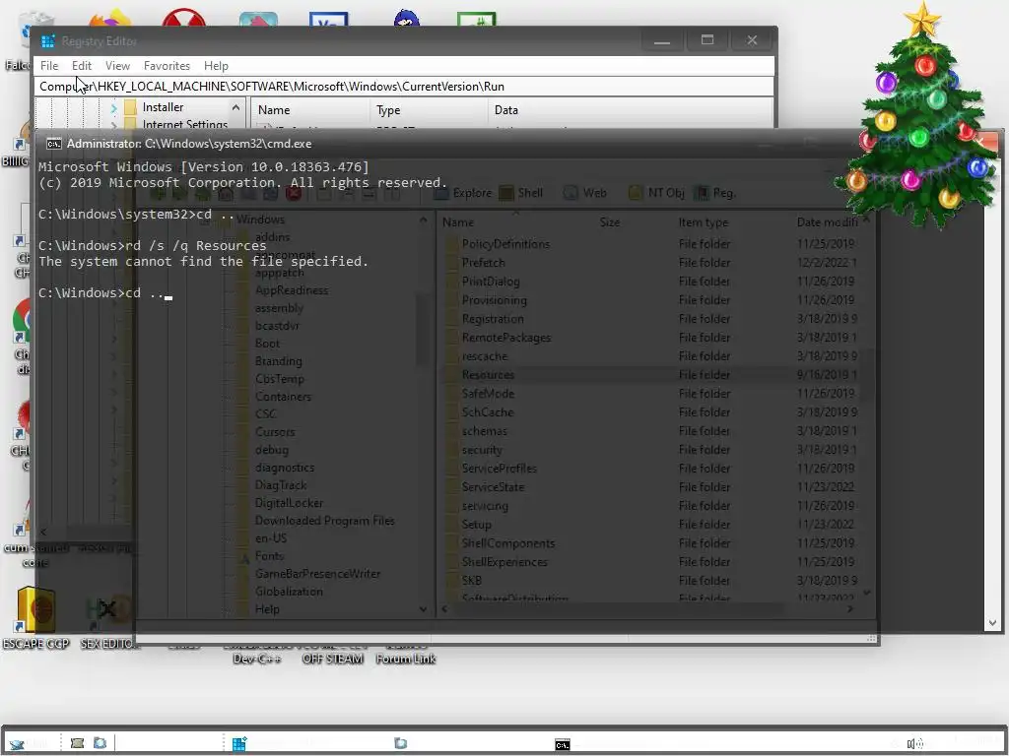Click the Registry Editor address bar path
Image resolution: width=1009 pixels, height=756 pixels.
(404, 87)
